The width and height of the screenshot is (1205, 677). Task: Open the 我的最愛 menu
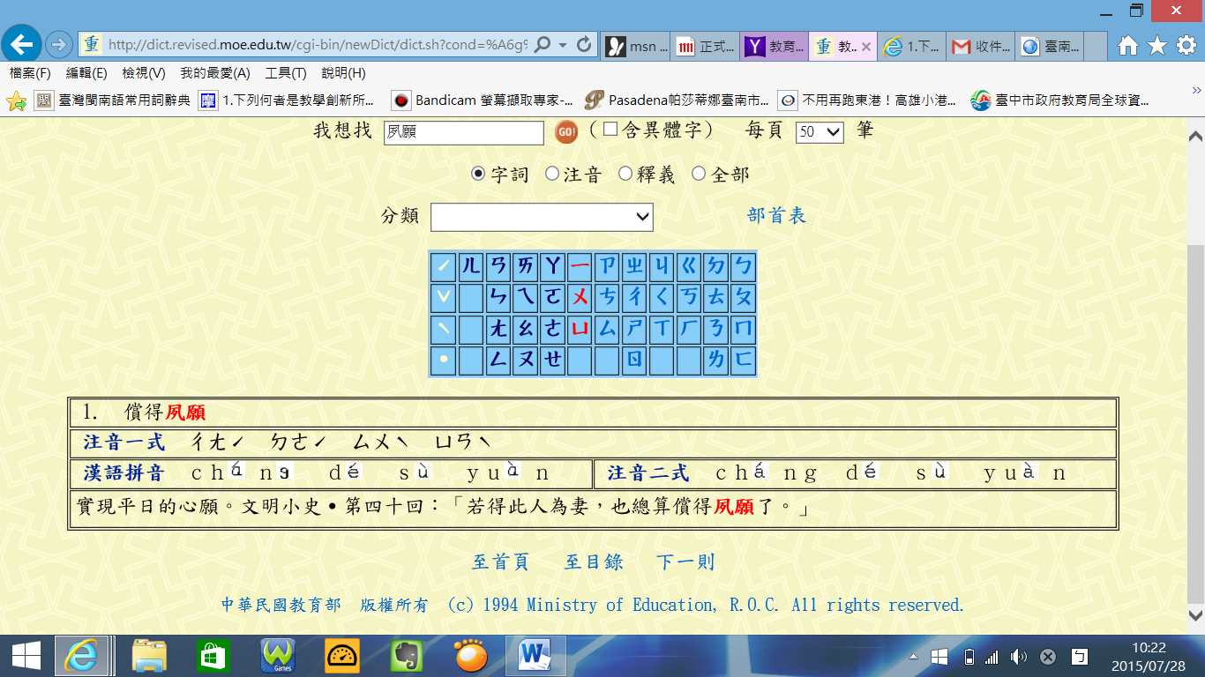pos(214,73)
